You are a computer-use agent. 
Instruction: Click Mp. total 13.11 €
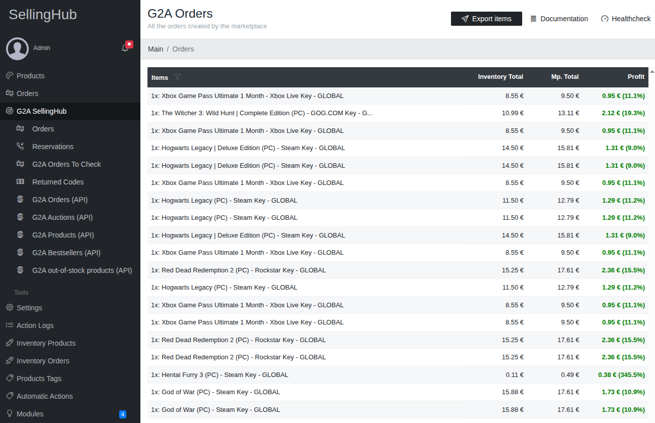[569, 113]
